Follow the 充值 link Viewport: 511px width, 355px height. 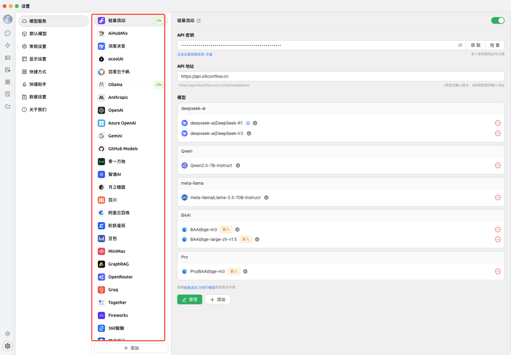[209, 54]
